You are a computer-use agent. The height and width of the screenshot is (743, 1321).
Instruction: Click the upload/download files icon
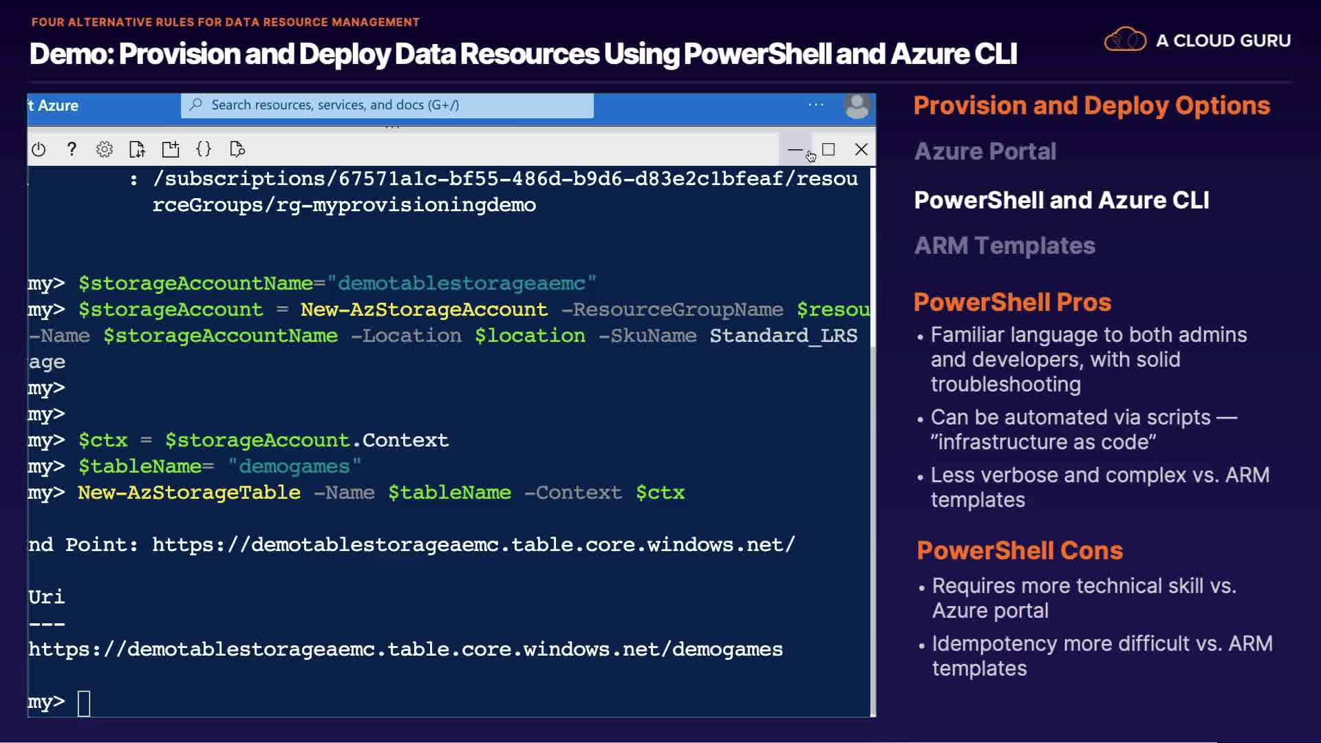138,149
